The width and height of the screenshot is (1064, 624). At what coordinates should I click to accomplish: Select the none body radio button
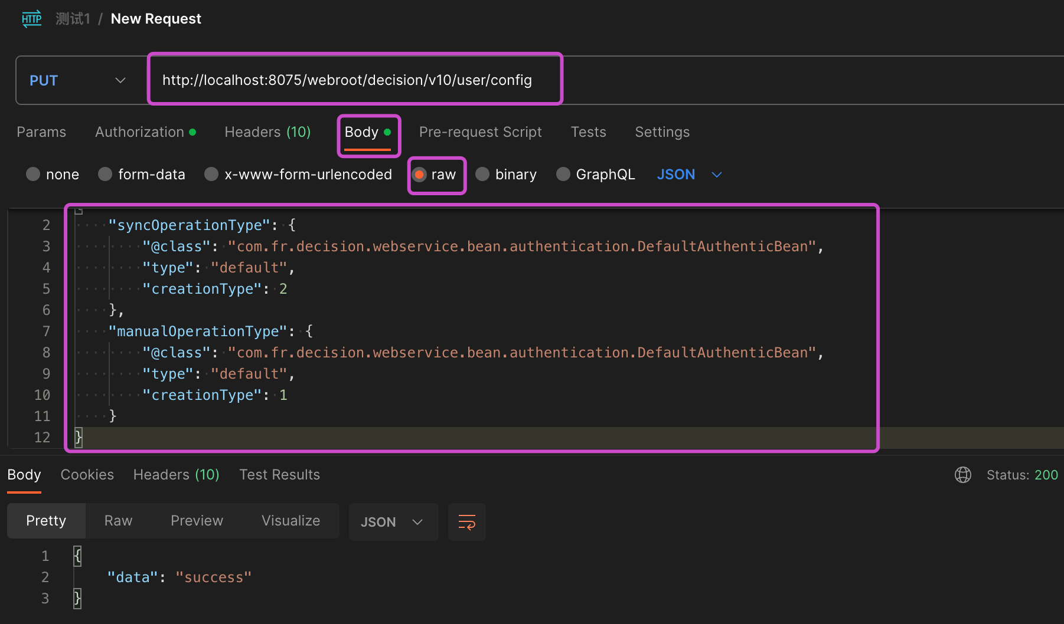(x=34, y=175)
